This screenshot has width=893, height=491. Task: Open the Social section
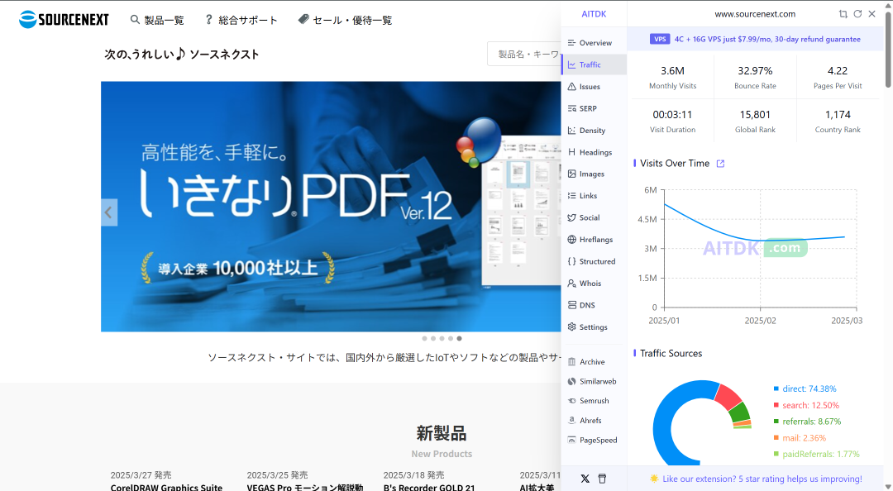[x=594, y=217]
